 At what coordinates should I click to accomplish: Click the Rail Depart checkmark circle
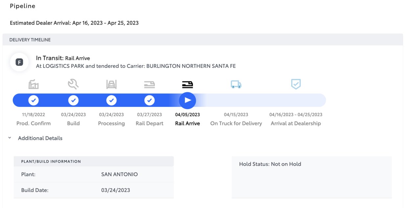click(x=149, y=100)
